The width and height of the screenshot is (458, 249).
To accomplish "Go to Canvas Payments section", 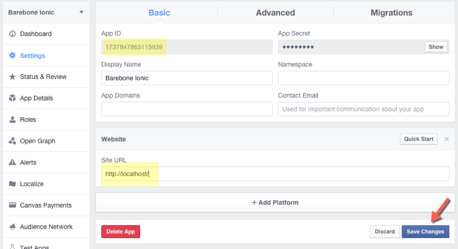I will [x=46, y=205].
